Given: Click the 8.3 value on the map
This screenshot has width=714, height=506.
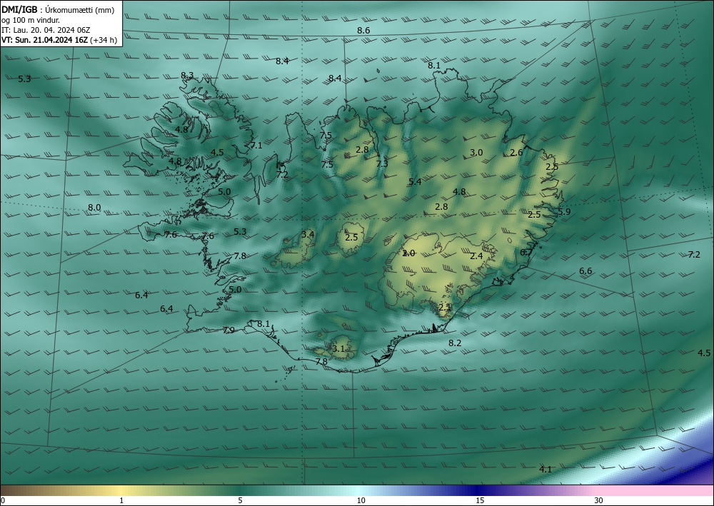Looking at the screenshot, I should point(187,75).
